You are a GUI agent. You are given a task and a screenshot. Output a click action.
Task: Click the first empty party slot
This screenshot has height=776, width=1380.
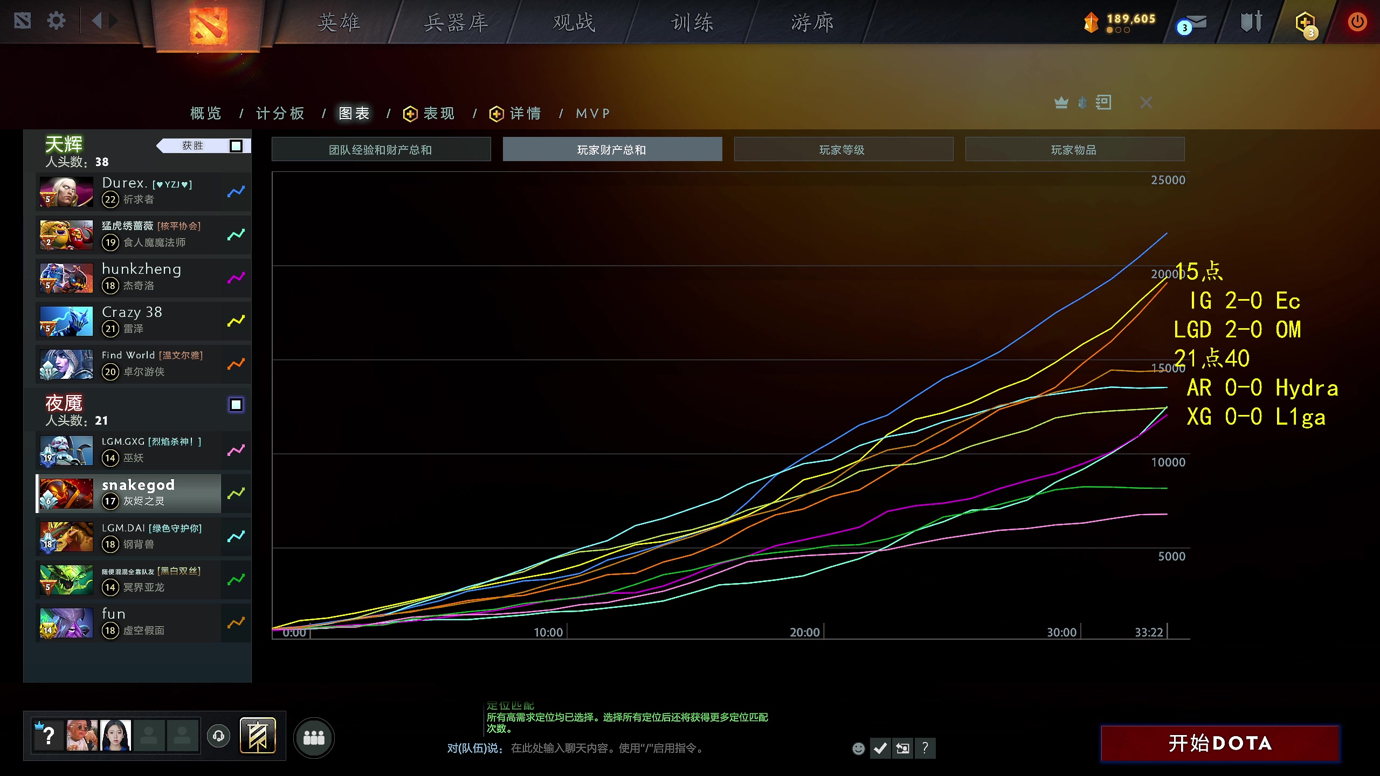[x=149, y=736]
